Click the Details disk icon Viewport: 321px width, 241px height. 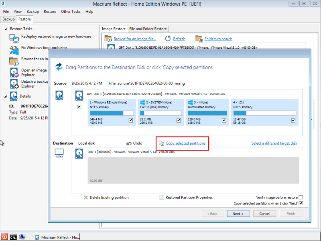tap(14, 96)
